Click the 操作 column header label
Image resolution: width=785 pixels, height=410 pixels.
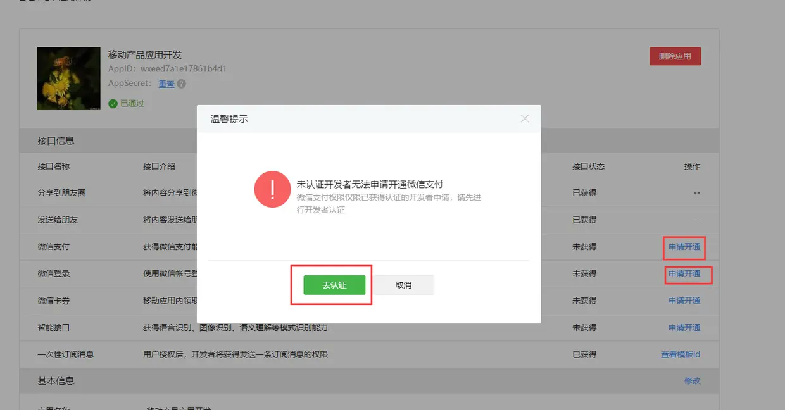[693, 166]
